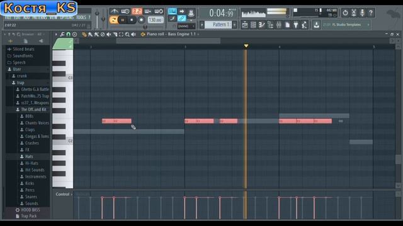Select the Select tool in piano roll

click(121, 34)
